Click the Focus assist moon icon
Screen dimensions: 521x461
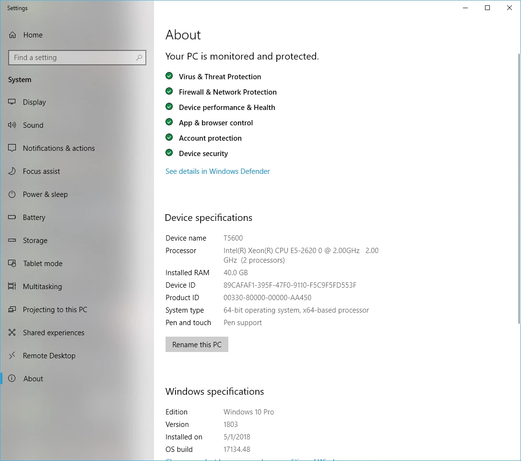(x=12, y=171)
